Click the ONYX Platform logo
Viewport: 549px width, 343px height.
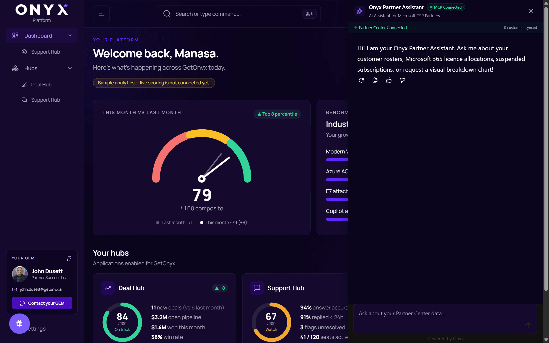pyautogui.click(x=42, y=13)
